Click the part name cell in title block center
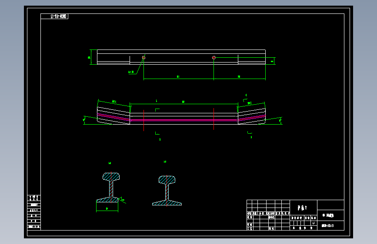Screen dimensions: 377x244 point(304,208)
